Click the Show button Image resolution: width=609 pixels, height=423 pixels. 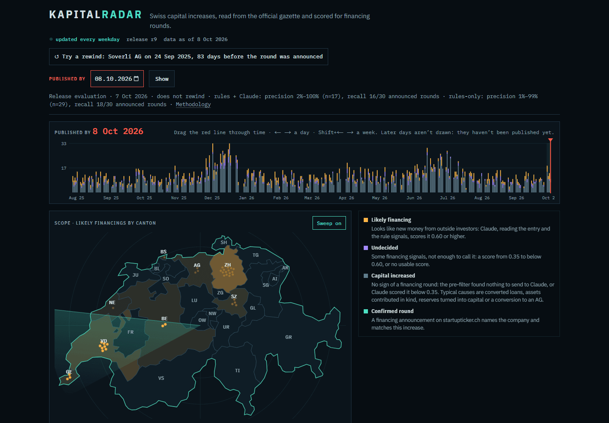click(x=162, y=79)
